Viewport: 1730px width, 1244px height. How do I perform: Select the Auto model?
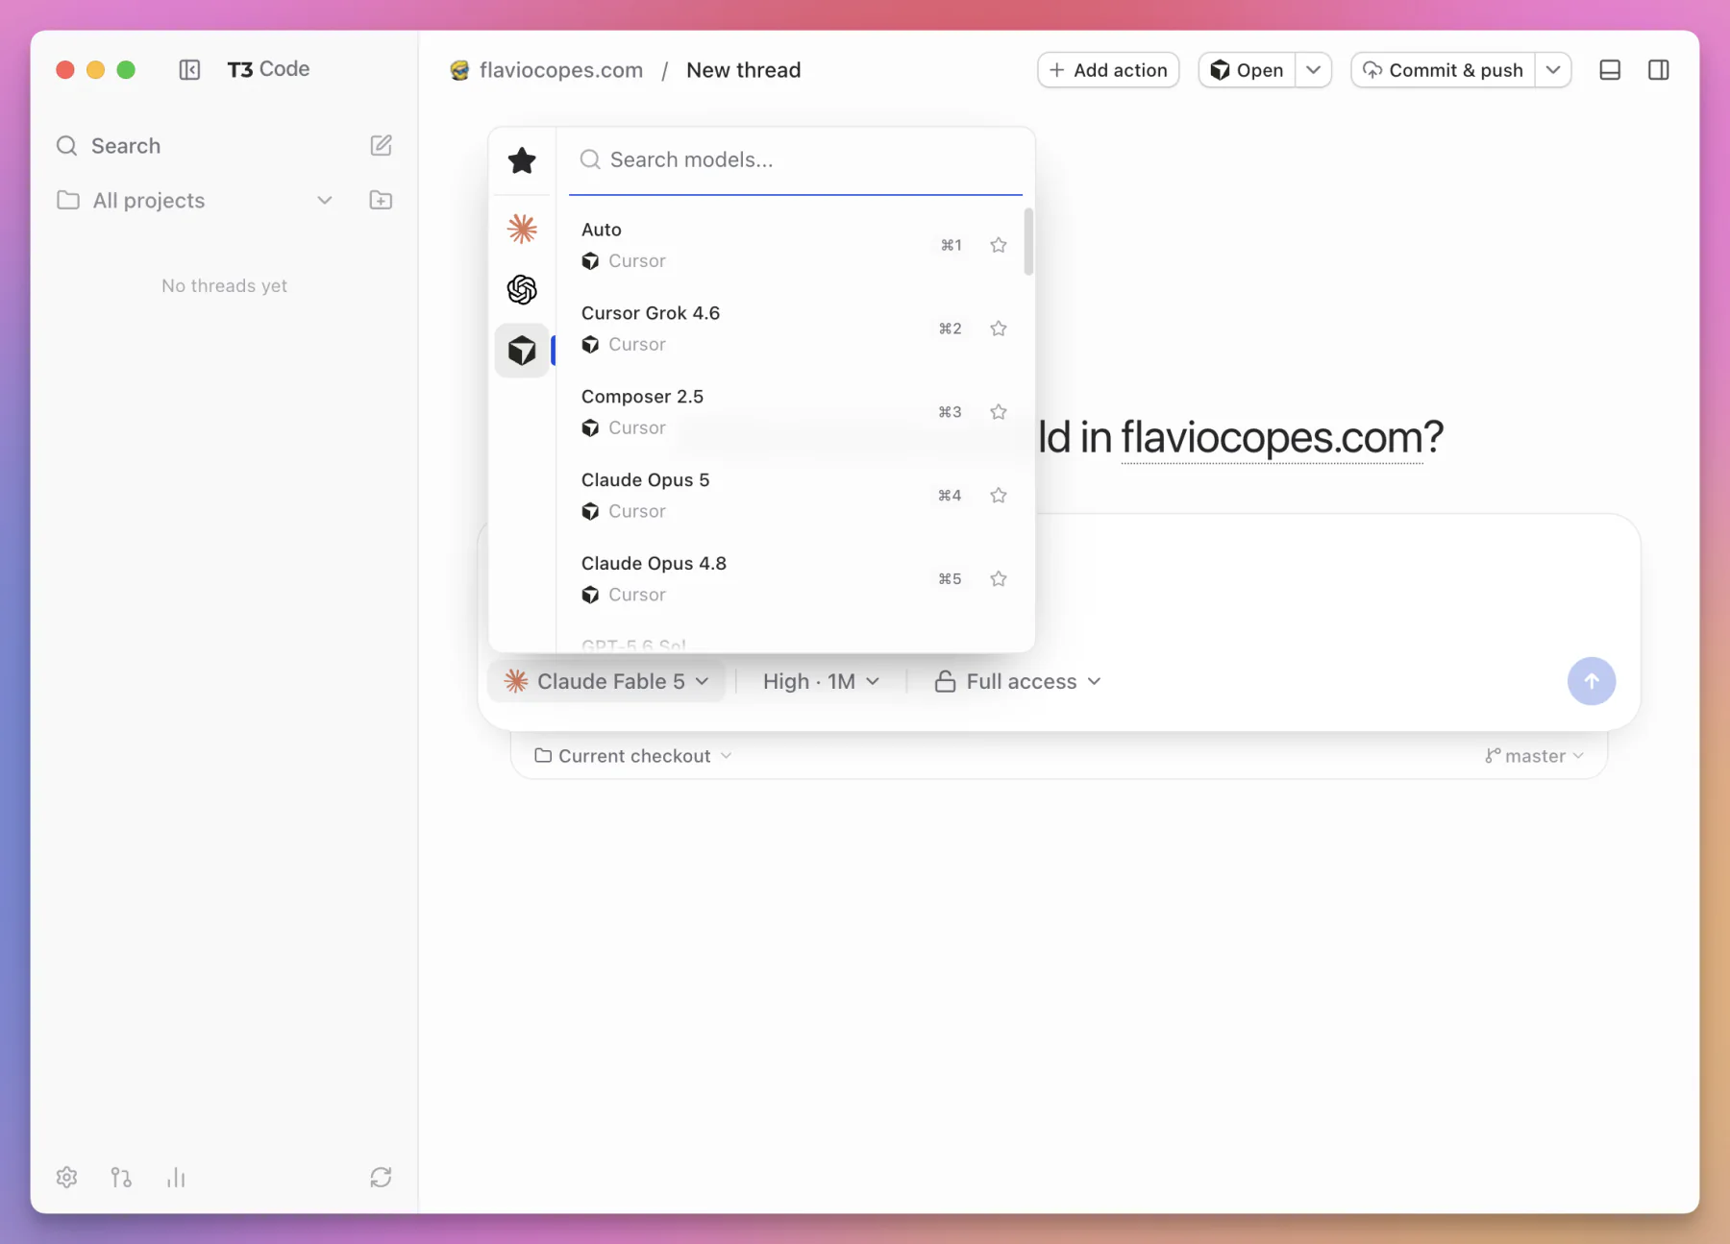click(794, 245)
